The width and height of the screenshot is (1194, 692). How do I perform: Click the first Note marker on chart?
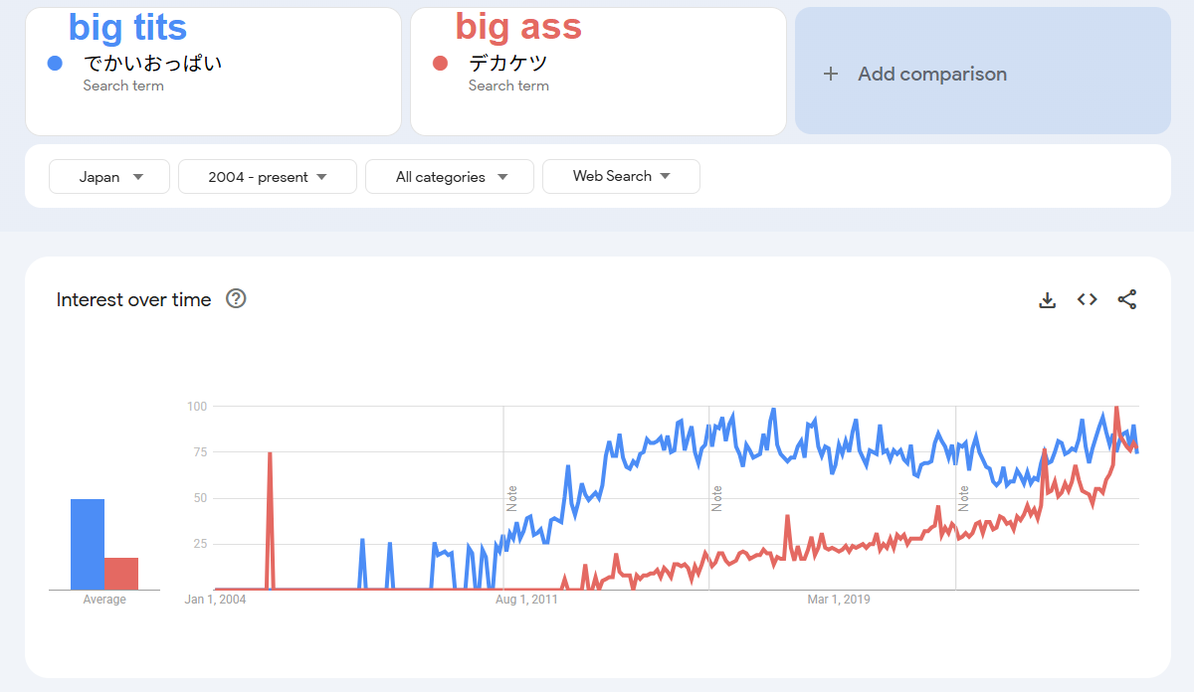click(511, 498)
